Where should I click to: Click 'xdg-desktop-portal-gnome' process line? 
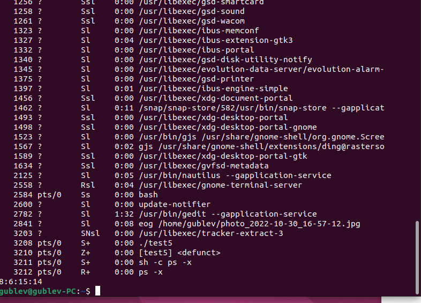228,128
